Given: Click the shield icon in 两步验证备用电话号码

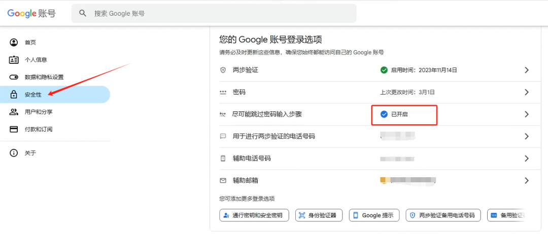Looking at the screenshot, I should (x=412, y=215).
